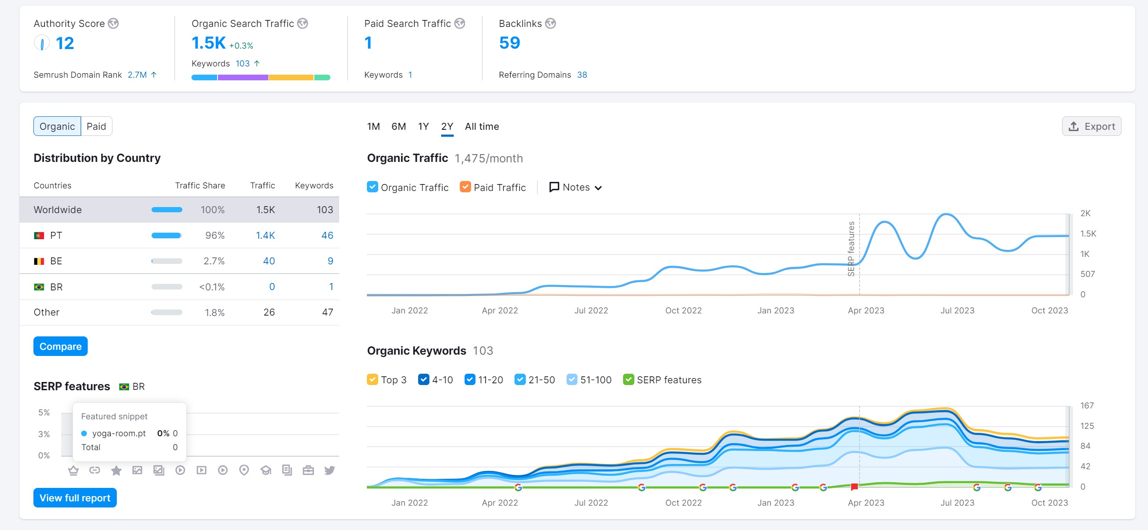Select the stacked Image pack SERP icon

pos(158,471)
